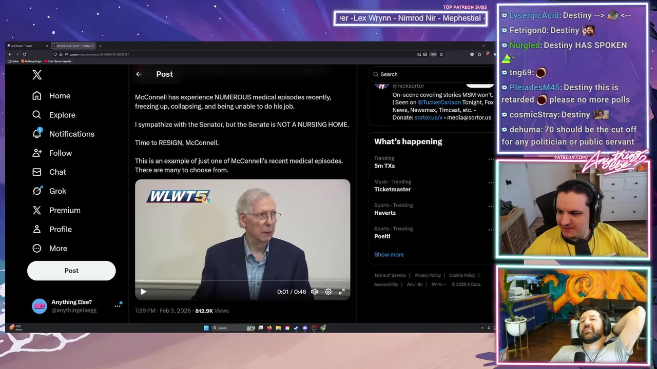
Task: Open Chat in X sidebar
Action: [49, 172]
